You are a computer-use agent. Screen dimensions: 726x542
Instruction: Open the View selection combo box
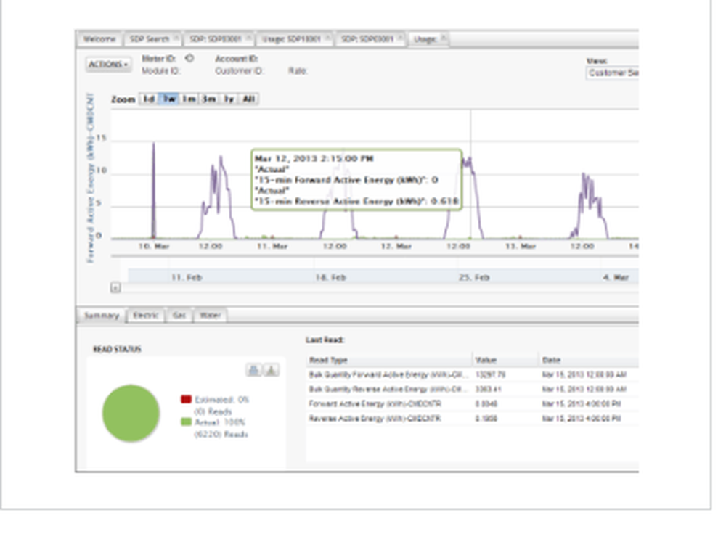(x=612, y=73)
